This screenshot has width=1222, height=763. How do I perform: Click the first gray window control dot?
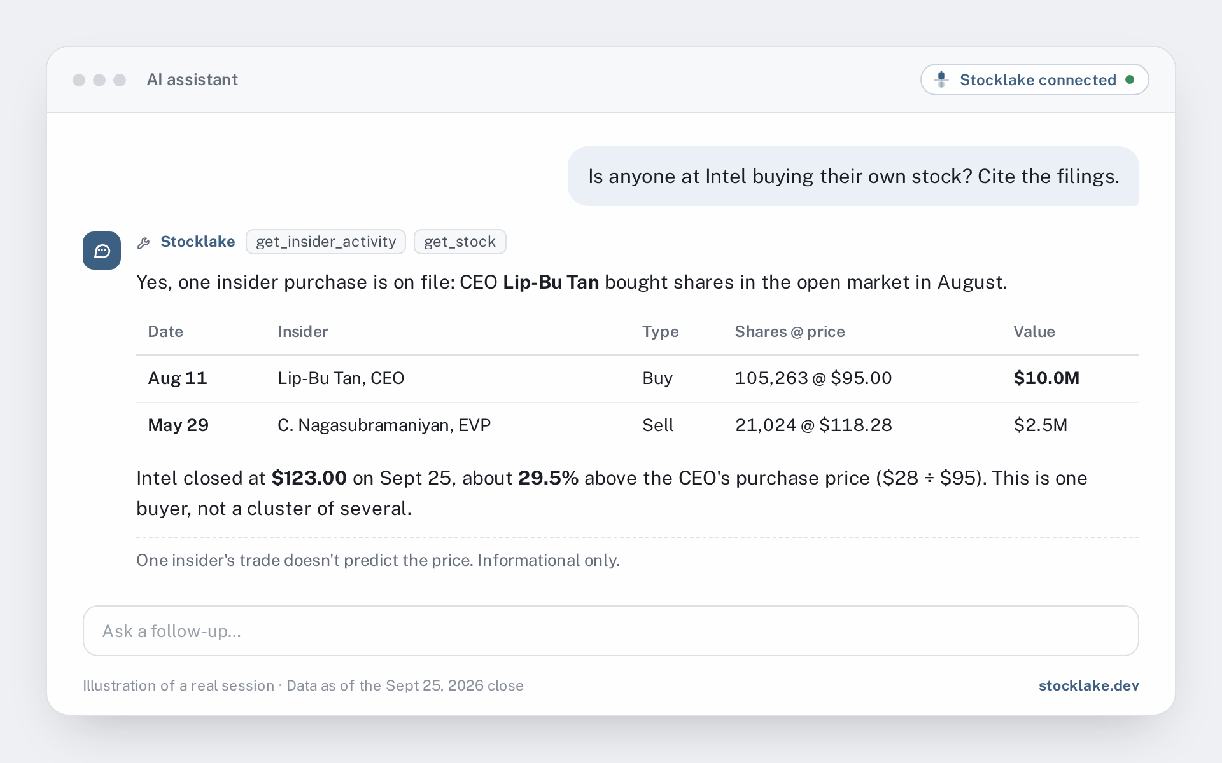tap(79, 79)
